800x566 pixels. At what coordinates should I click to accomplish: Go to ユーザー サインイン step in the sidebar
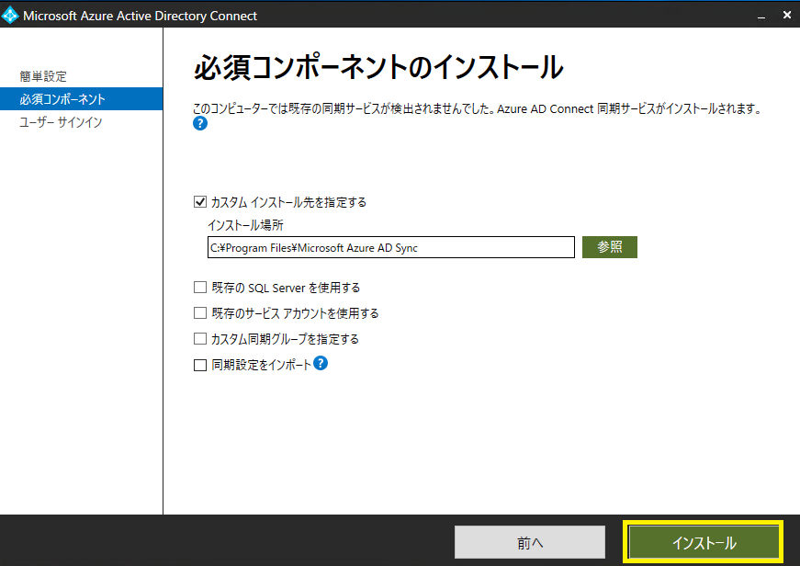pyautogui.click(x=61, y=122)
